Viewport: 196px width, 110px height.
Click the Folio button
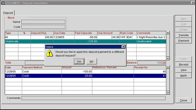click(183, 59)
